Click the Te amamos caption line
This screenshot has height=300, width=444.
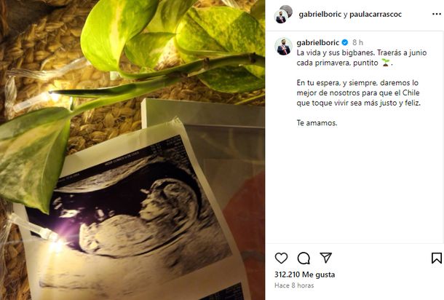pyautogui.click(x=317, y=123)
